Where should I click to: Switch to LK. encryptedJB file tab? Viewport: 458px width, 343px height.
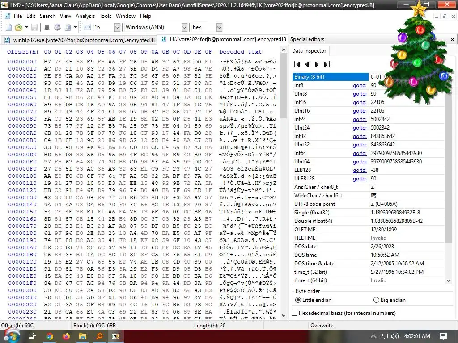tap(224, 39)
